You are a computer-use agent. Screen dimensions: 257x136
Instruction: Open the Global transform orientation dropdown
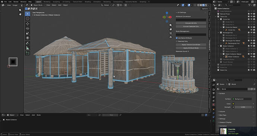tap(106, 5)
